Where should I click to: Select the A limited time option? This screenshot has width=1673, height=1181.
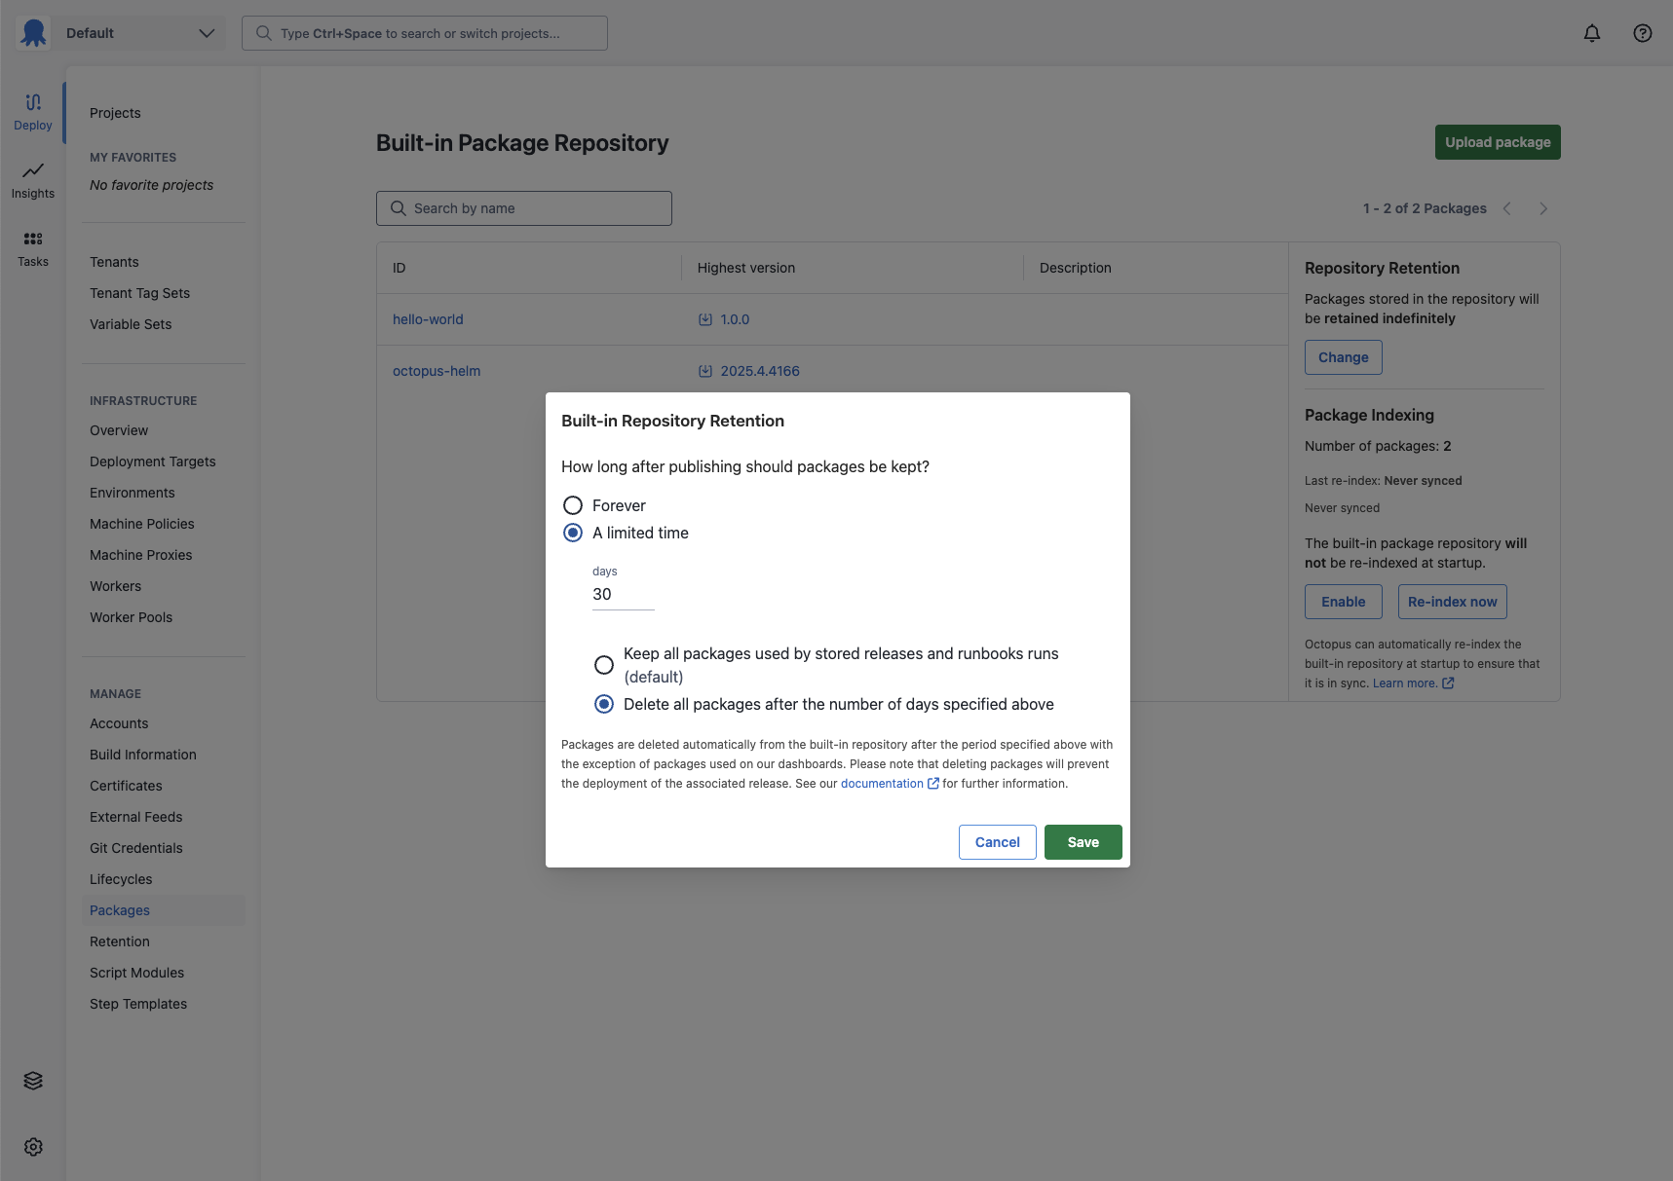click(x=573, y=533)
